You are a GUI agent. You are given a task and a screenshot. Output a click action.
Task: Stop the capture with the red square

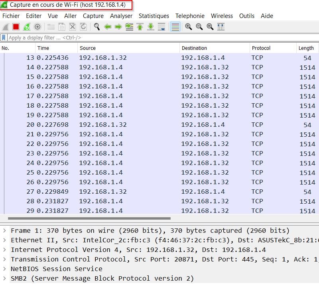coord(16,27)
